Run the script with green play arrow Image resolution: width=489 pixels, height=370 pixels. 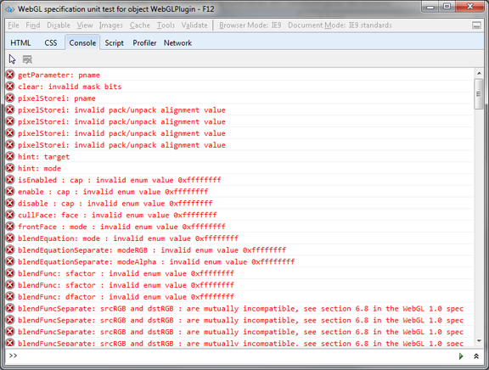[461, 356]
